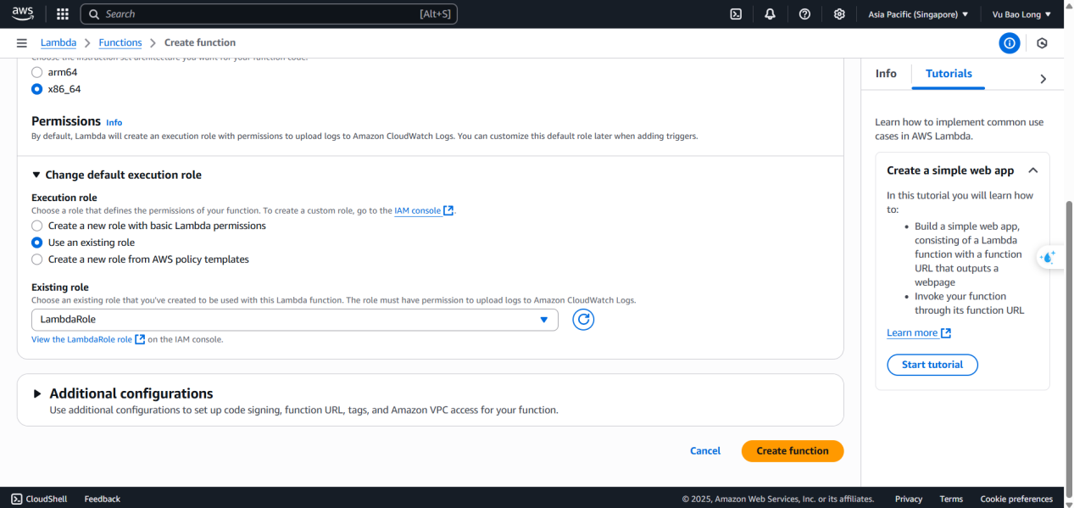This screenshot has width=1074, height=508.
Task: Open the IAM console link
Action: tap(417, 211)
